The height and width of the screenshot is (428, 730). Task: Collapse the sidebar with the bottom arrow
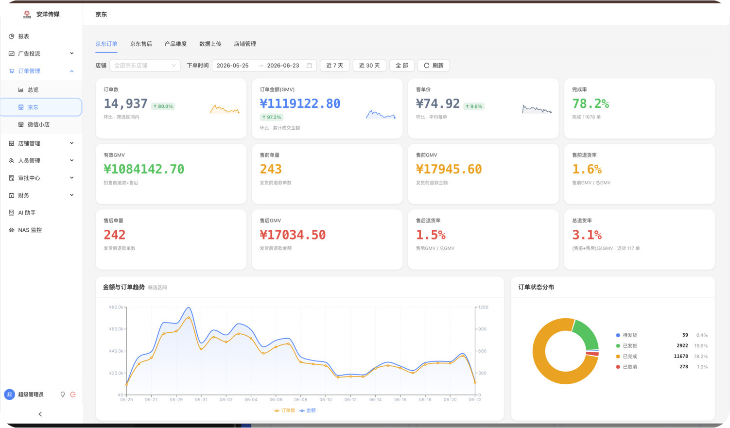click(x=40, y=414)
